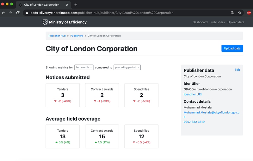Go to Publisher Hub breadcrumb link
Image resolution: width=253 pixels, height=161 pixels.
57,36
